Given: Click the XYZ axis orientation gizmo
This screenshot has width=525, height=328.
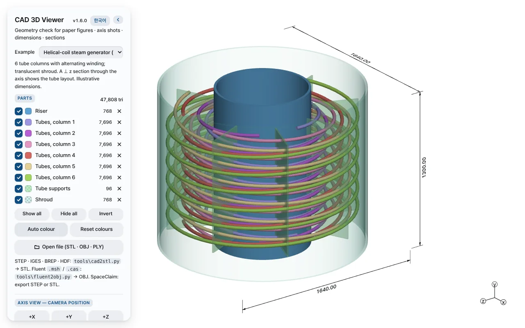Looking at the screenshot, I should point(494,294).
